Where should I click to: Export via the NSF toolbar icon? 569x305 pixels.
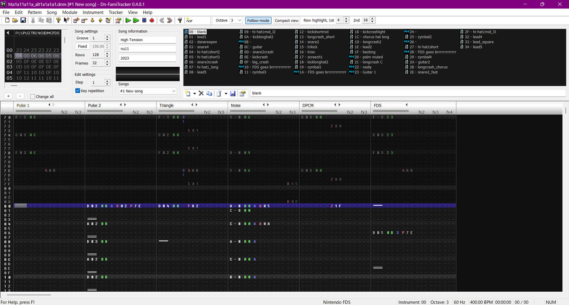click(189, 20)
